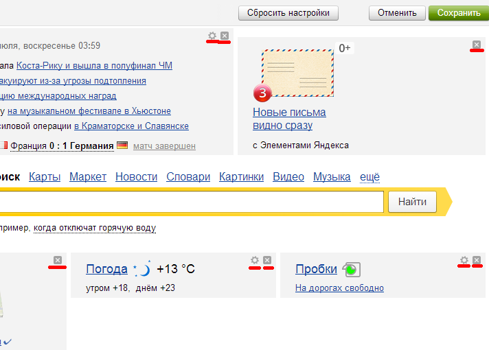Open Погода widget settings gear

coord(255,260)
